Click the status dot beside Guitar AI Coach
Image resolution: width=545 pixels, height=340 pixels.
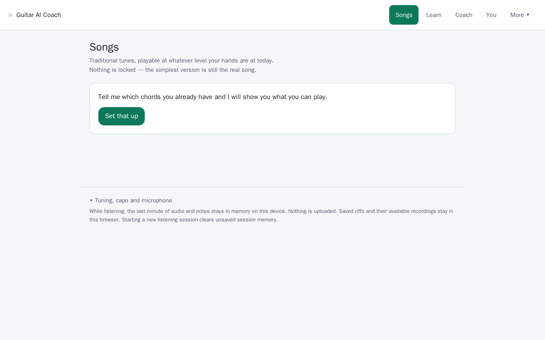(x=11, y=15)
